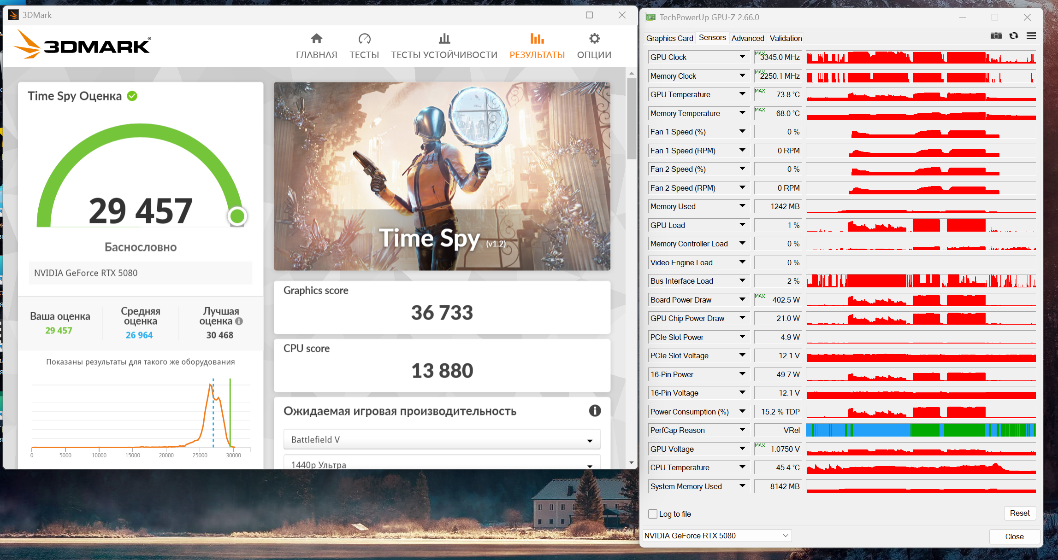The image size is (1058, 560).
Task: Switch to the Graphics Card tab
Action: click(669, 38)
